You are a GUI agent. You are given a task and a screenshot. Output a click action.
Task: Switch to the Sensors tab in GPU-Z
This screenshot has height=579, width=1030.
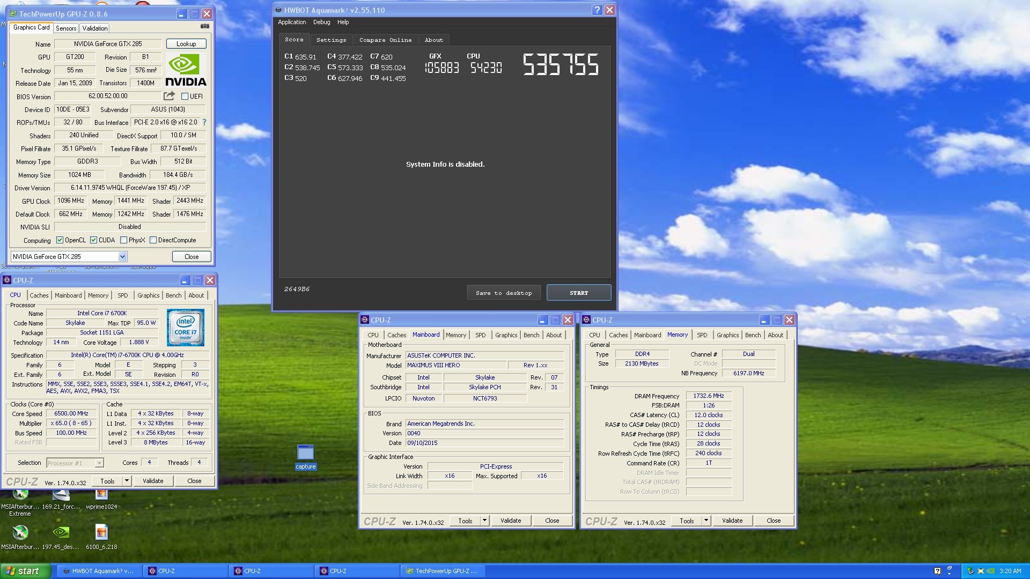[x=66, y=28]
